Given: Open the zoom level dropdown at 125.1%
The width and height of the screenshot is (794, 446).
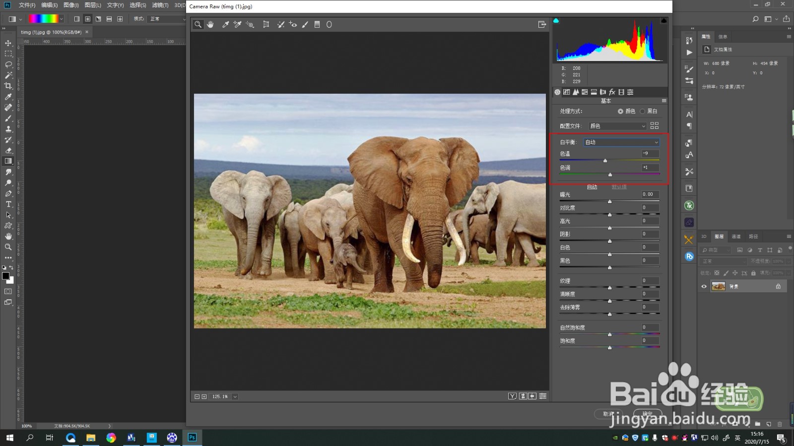Looking at the screenshot, I should [235, 396].
